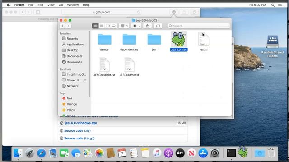Open the group-by arrangement dropdown
Image resolution: width=289 pixels, height=162 pixels.
[124, 26]
